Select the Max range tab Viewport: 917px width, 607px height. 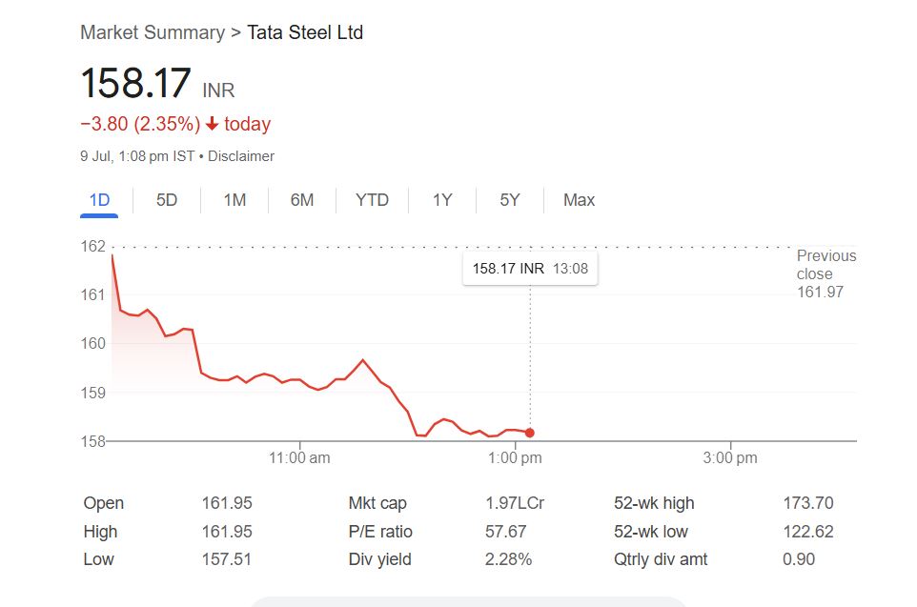[x=579, y=200]
